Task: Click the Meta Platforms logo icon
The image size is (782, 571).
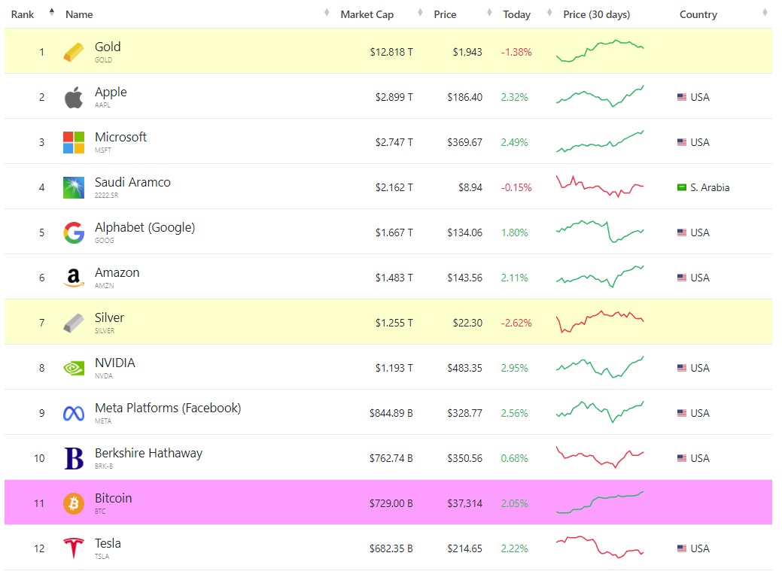Action: [73, 413]
